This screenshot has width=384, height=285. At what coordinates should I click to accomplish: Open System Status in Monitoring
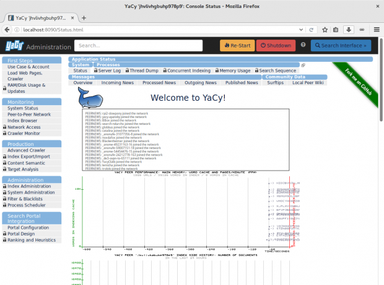coord(23,108)
